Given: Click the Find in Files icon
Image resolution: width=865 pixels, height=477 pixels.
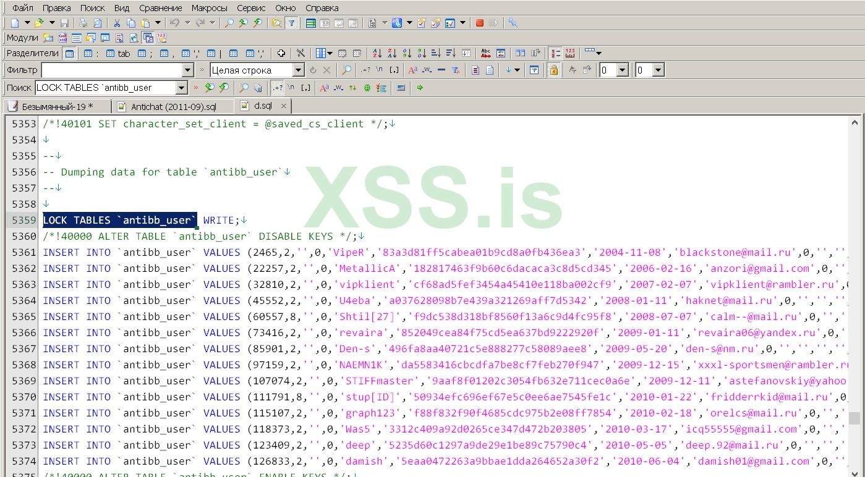Looking at the screenshot, I should click(276, 23).
